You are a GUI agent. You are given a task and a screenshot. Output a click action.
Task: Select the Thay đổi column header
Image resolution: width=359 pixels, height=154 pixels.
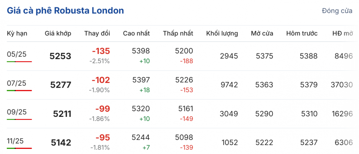[97, 33]
